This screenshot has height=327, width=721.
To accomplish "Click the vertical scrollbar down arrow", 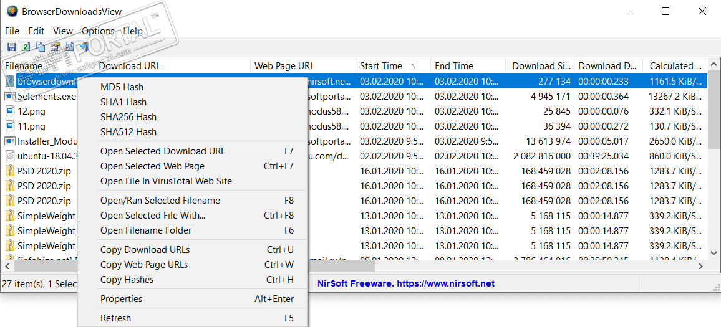I will click(713, 254).
